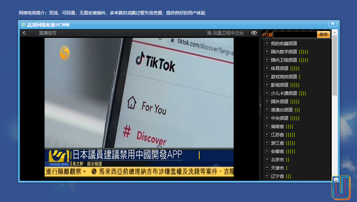Screen dimensions: 357x202
Task: Expand 国内数字频道 category
Action: [267, 51]
